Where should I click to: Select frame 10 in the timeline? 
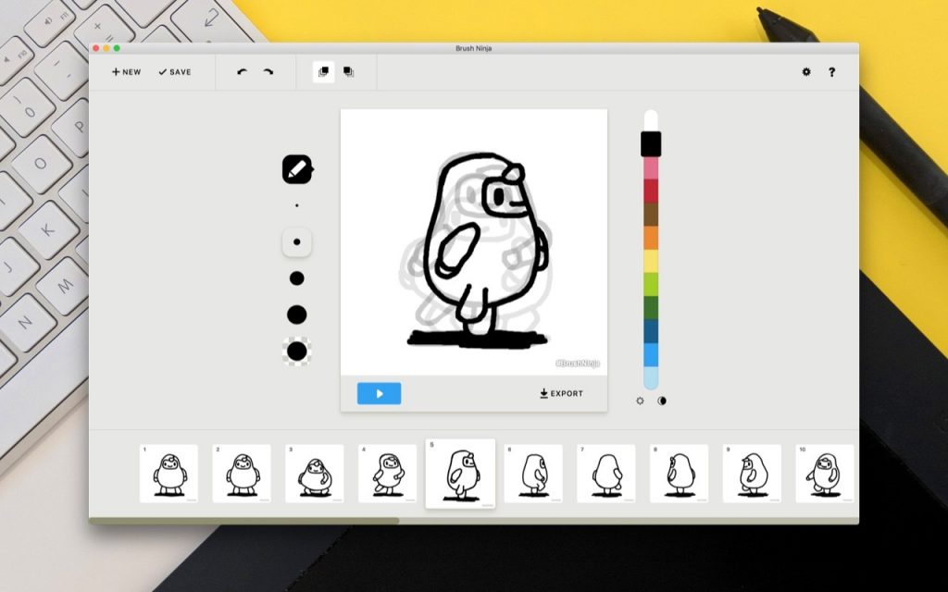click(826, 473)
